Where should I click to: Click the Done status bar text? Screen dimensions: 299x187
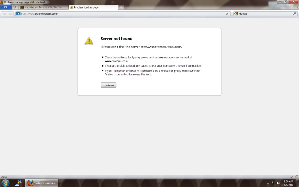pos(4,177)
